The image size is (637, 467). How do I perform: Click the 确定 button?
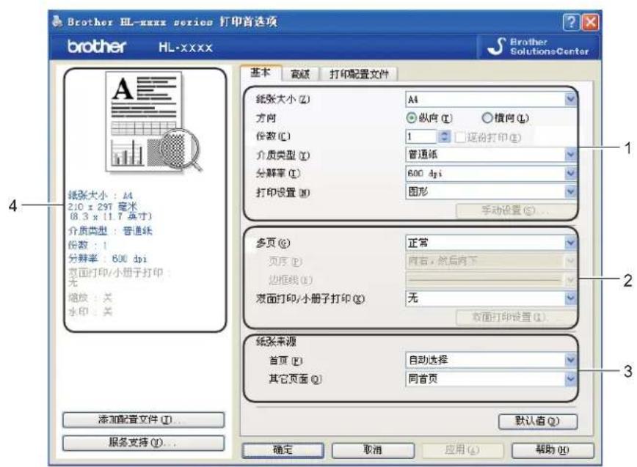[x=283, y=449]
